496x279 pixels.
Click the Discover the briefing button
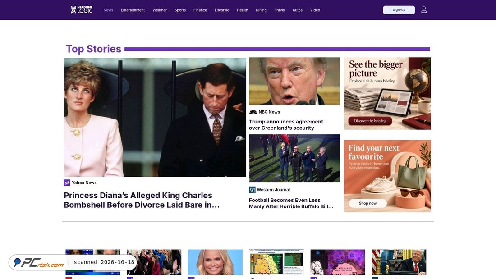tap(370, 121)
